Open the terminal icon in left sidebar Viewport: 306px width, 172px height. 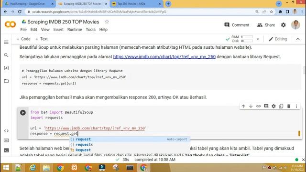6,150
